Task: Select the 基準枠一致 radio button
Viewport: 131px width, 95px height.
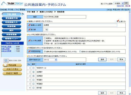Action: [45, 41]
